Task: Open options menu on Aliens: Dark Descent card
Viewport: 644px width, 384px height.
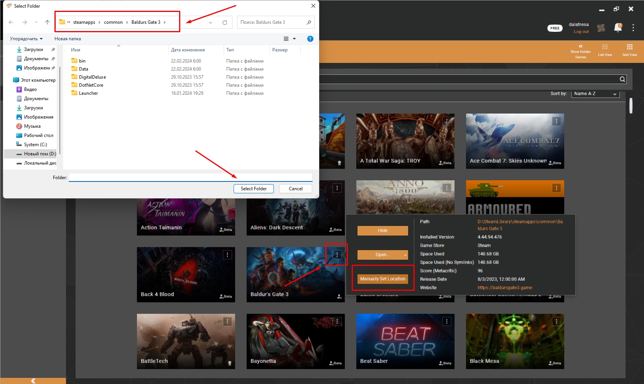Action: [x=337, y=188]
